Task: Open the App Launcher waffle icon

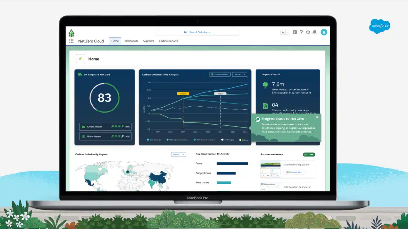Action: pos(71,41)
